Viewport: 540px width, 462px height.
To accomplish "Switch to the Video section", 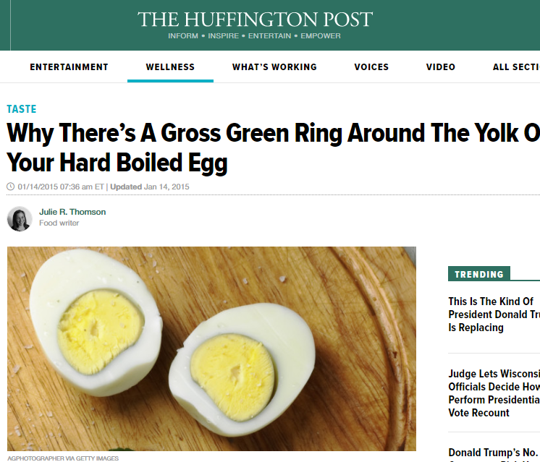I will [441, 67].
